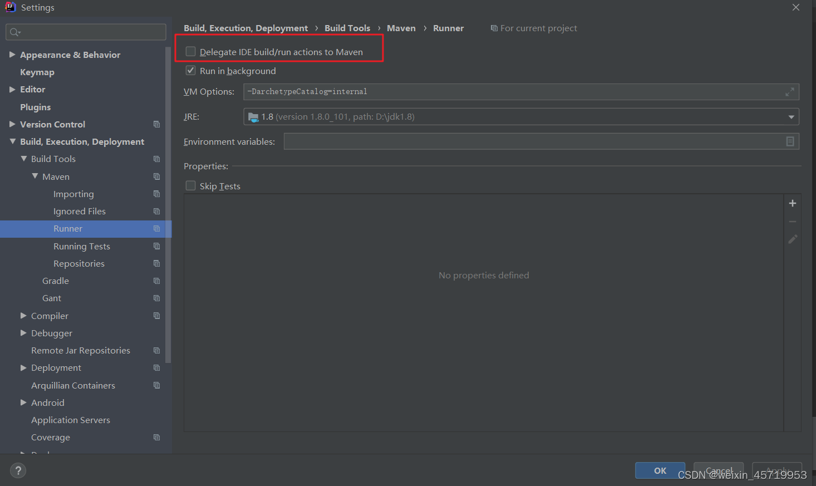816x486 pixels.
Task: Expand the VM Options field editor
Action: coord(789,92)
